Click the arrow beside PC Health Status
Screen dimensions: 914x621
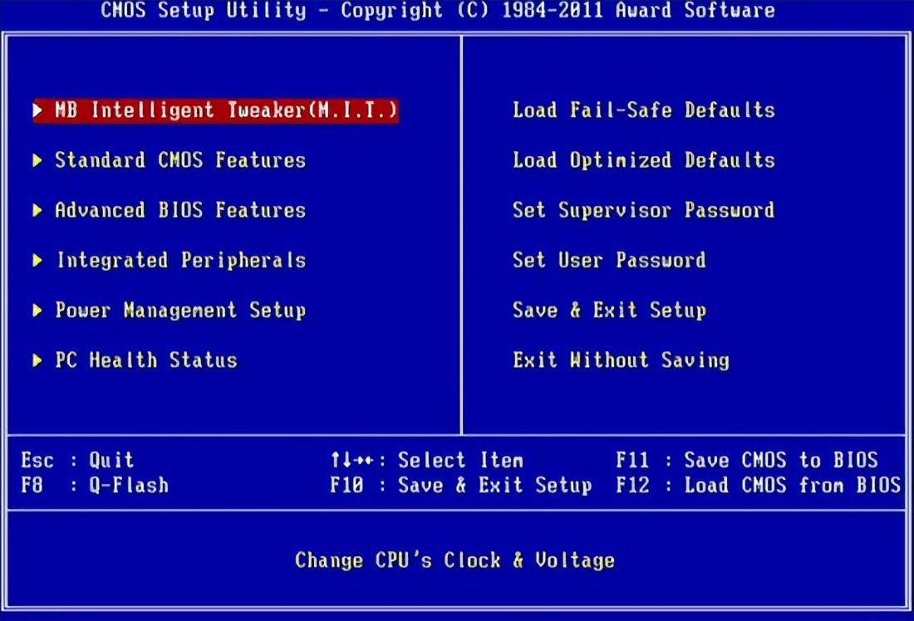38,359
